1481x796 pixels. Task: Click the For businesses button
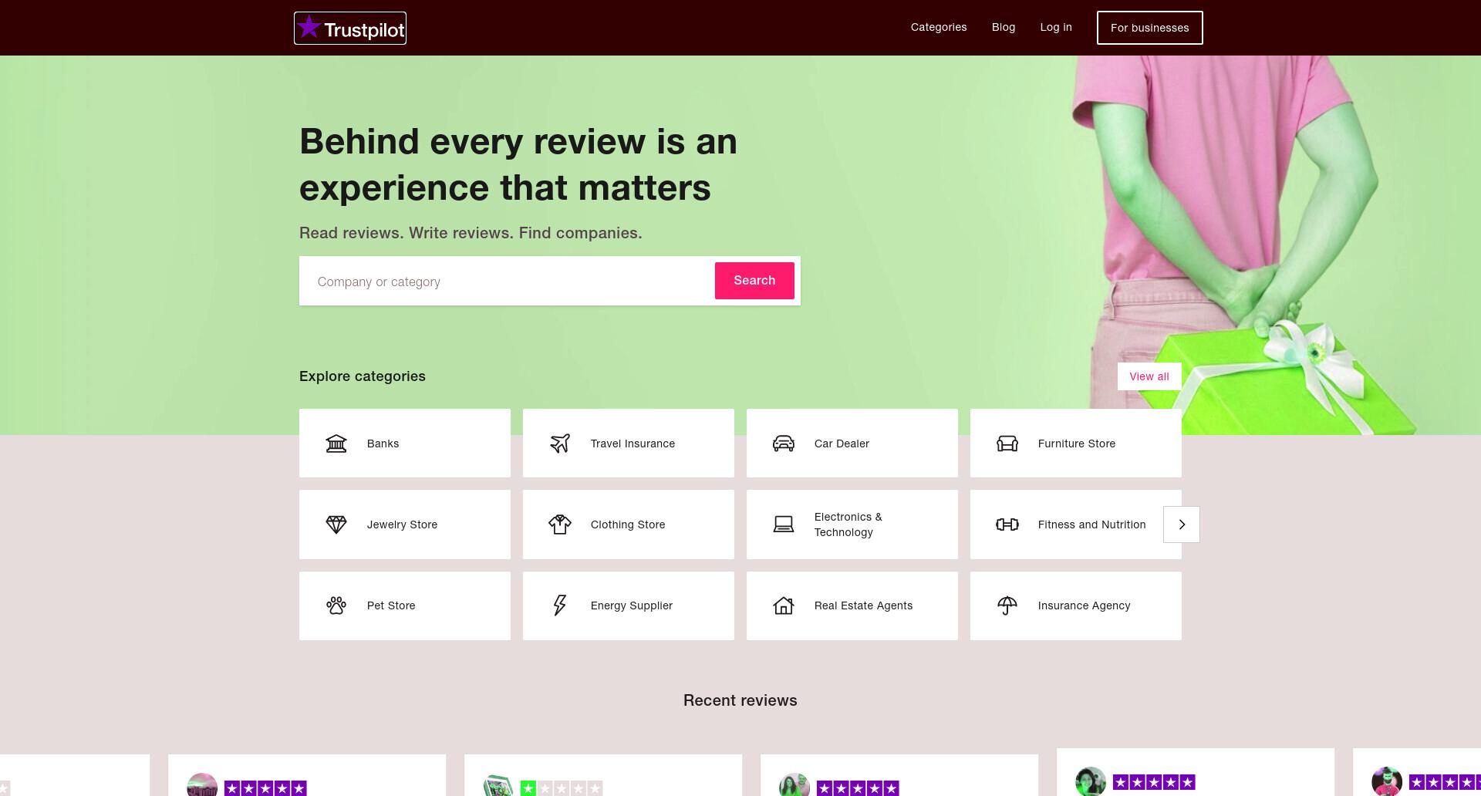click(x=1150, y=28)
